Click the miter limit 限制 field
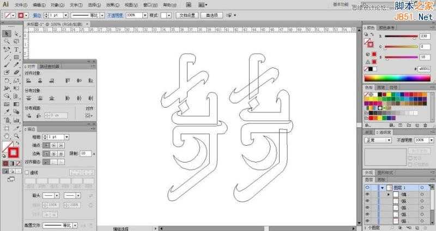 (86, 153)
